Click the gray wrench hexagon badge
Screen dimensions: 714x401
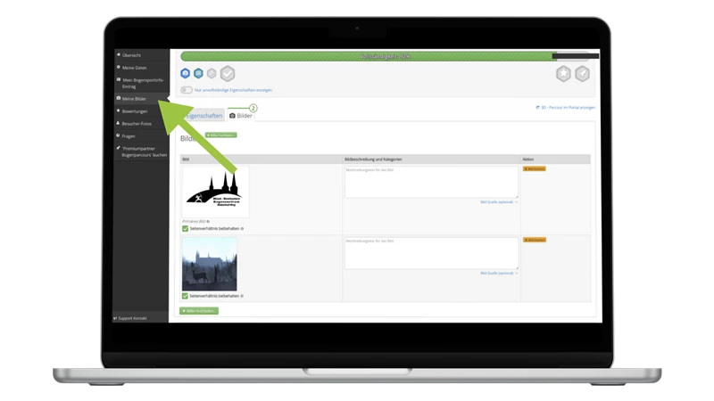(212, 73)
